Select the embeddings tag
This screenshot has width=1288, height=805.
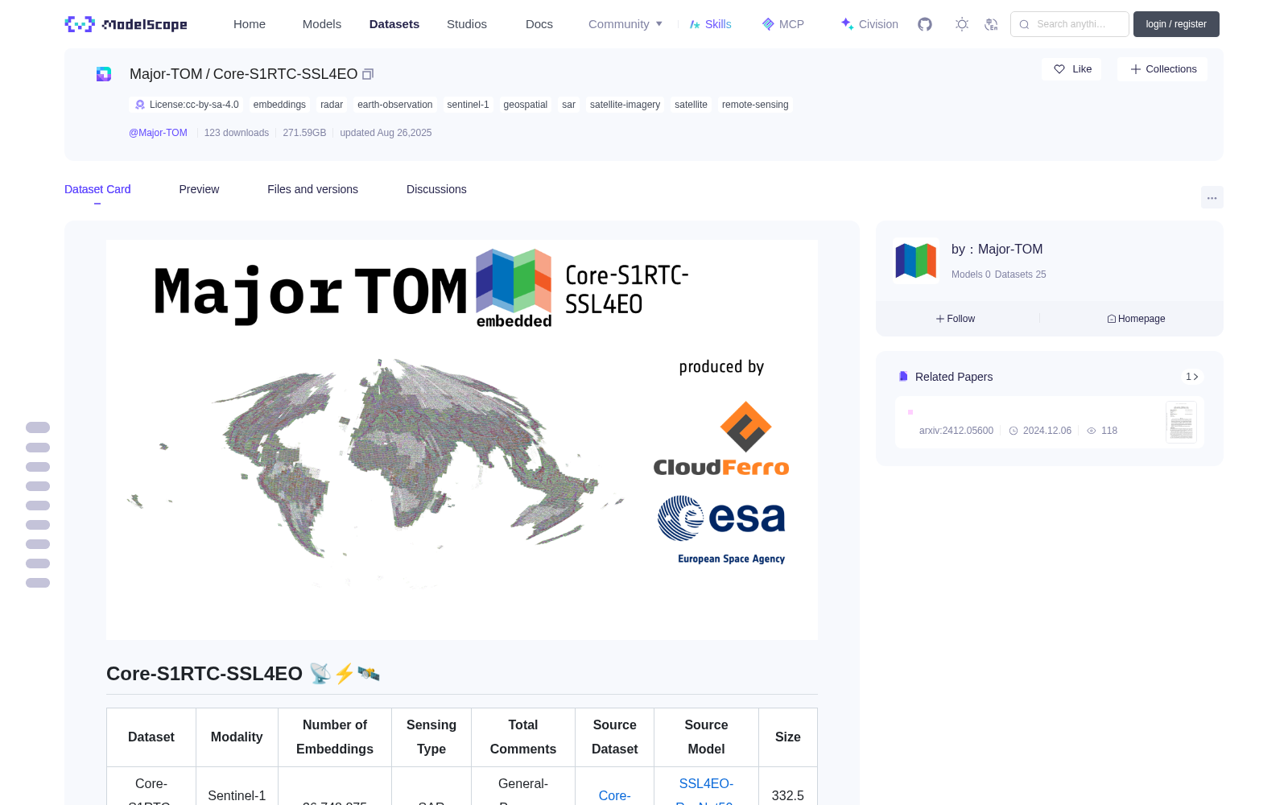[x=279, y=105]
